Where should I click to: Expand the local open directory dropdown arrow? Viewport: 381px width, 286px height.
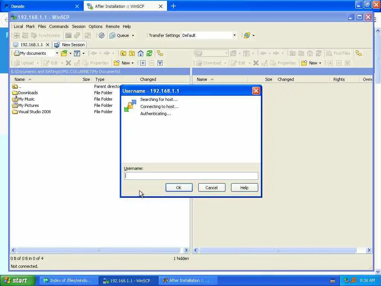[x=70, y=54]
